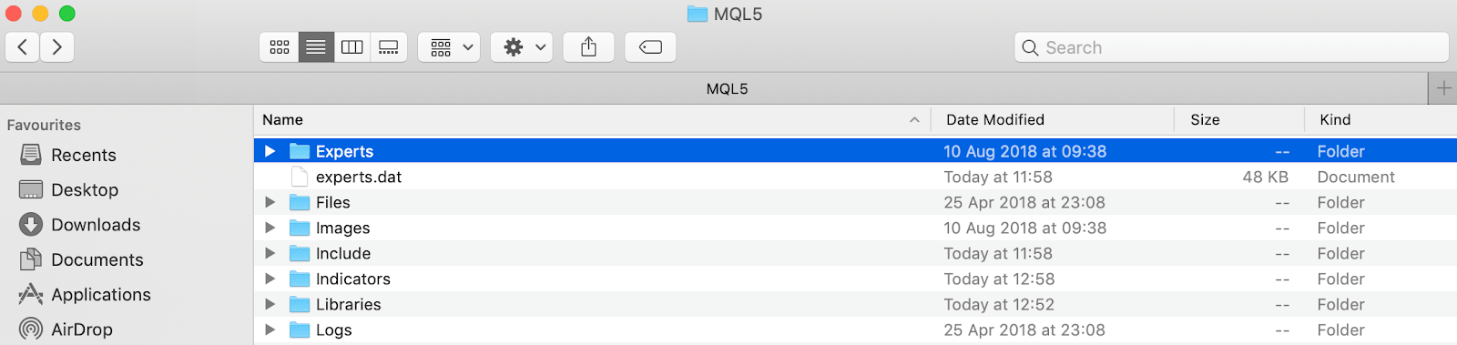Add a new tab with plus button
This screenshot has width=1457, height=345.
[x=1442, y=88]
